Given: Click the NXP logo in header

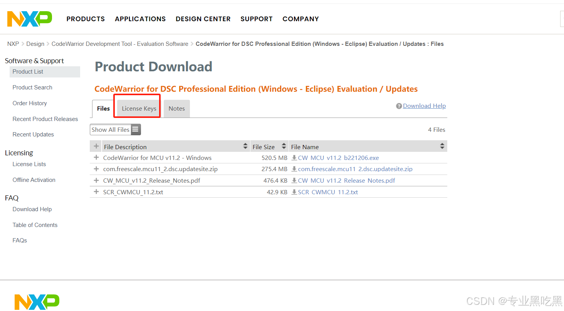Looking at the screenshot, I should [30, 19].
